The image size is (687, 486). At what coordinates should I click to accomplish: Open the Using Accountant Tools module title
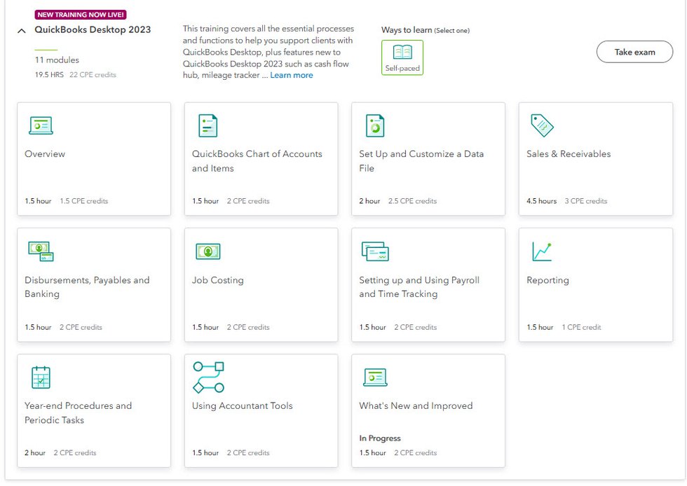click(243, 405)
